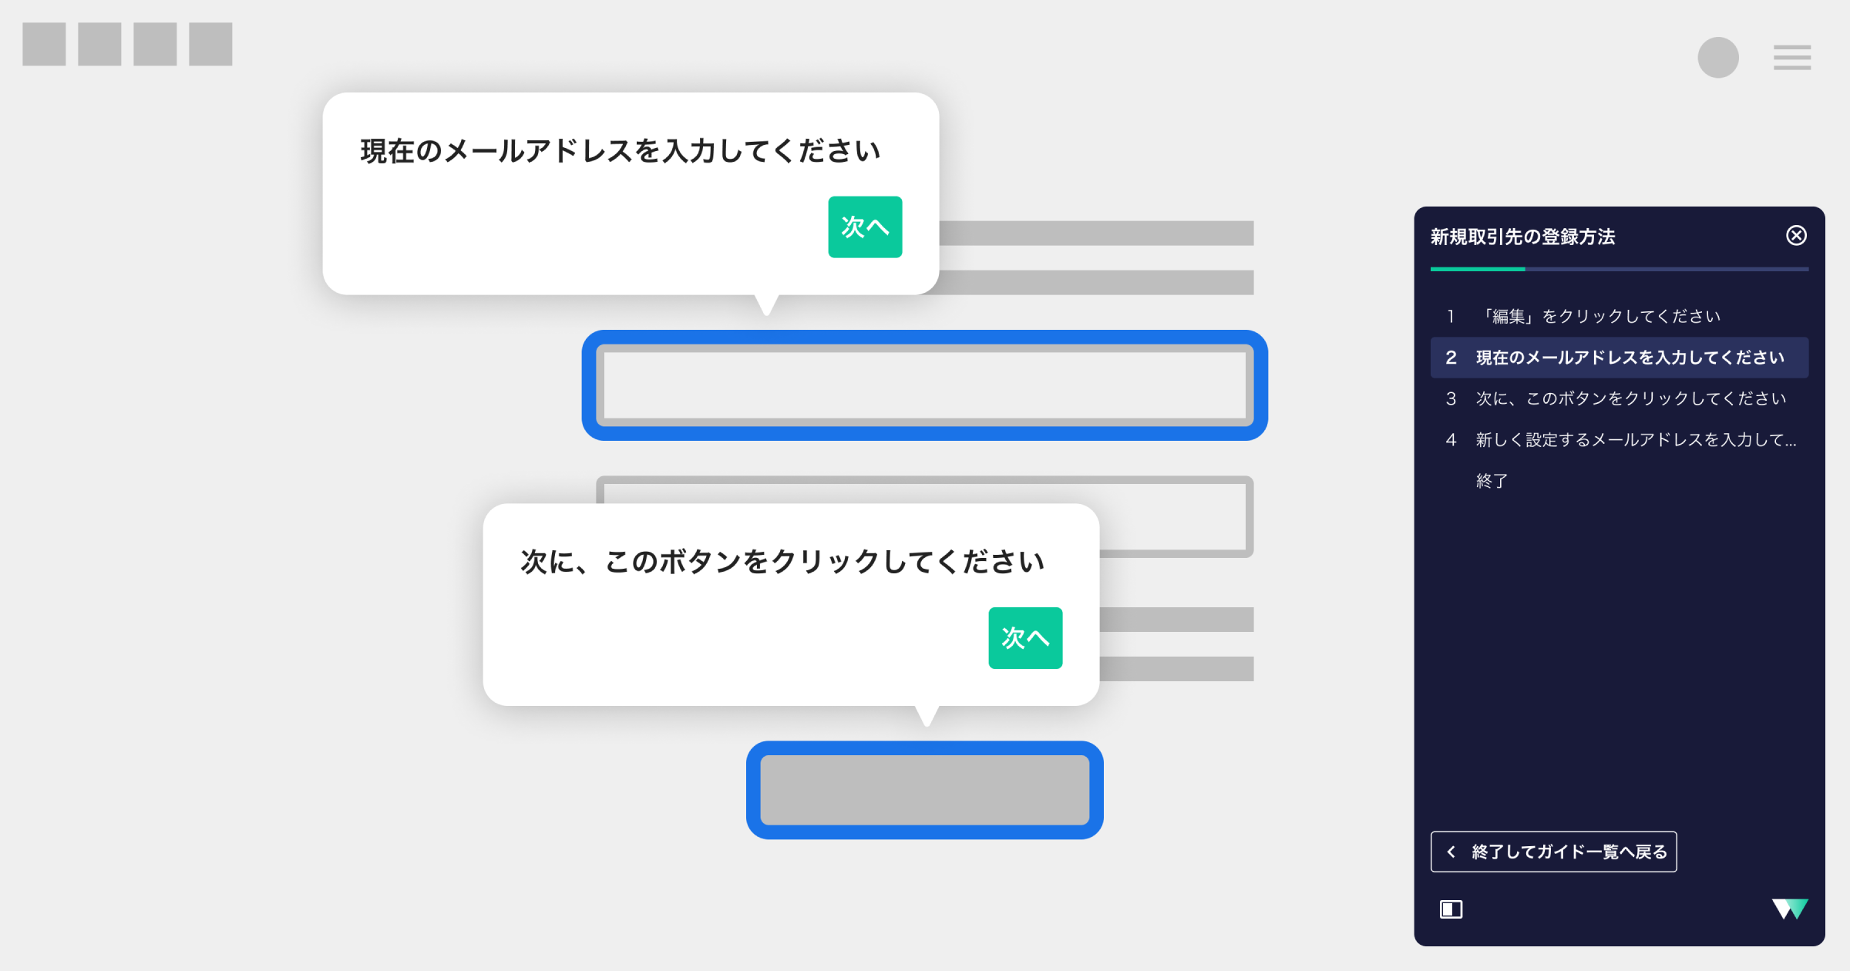Select the 終了 step in guide list
Screen dimensions: 1850x971
tap(1492, 481)
